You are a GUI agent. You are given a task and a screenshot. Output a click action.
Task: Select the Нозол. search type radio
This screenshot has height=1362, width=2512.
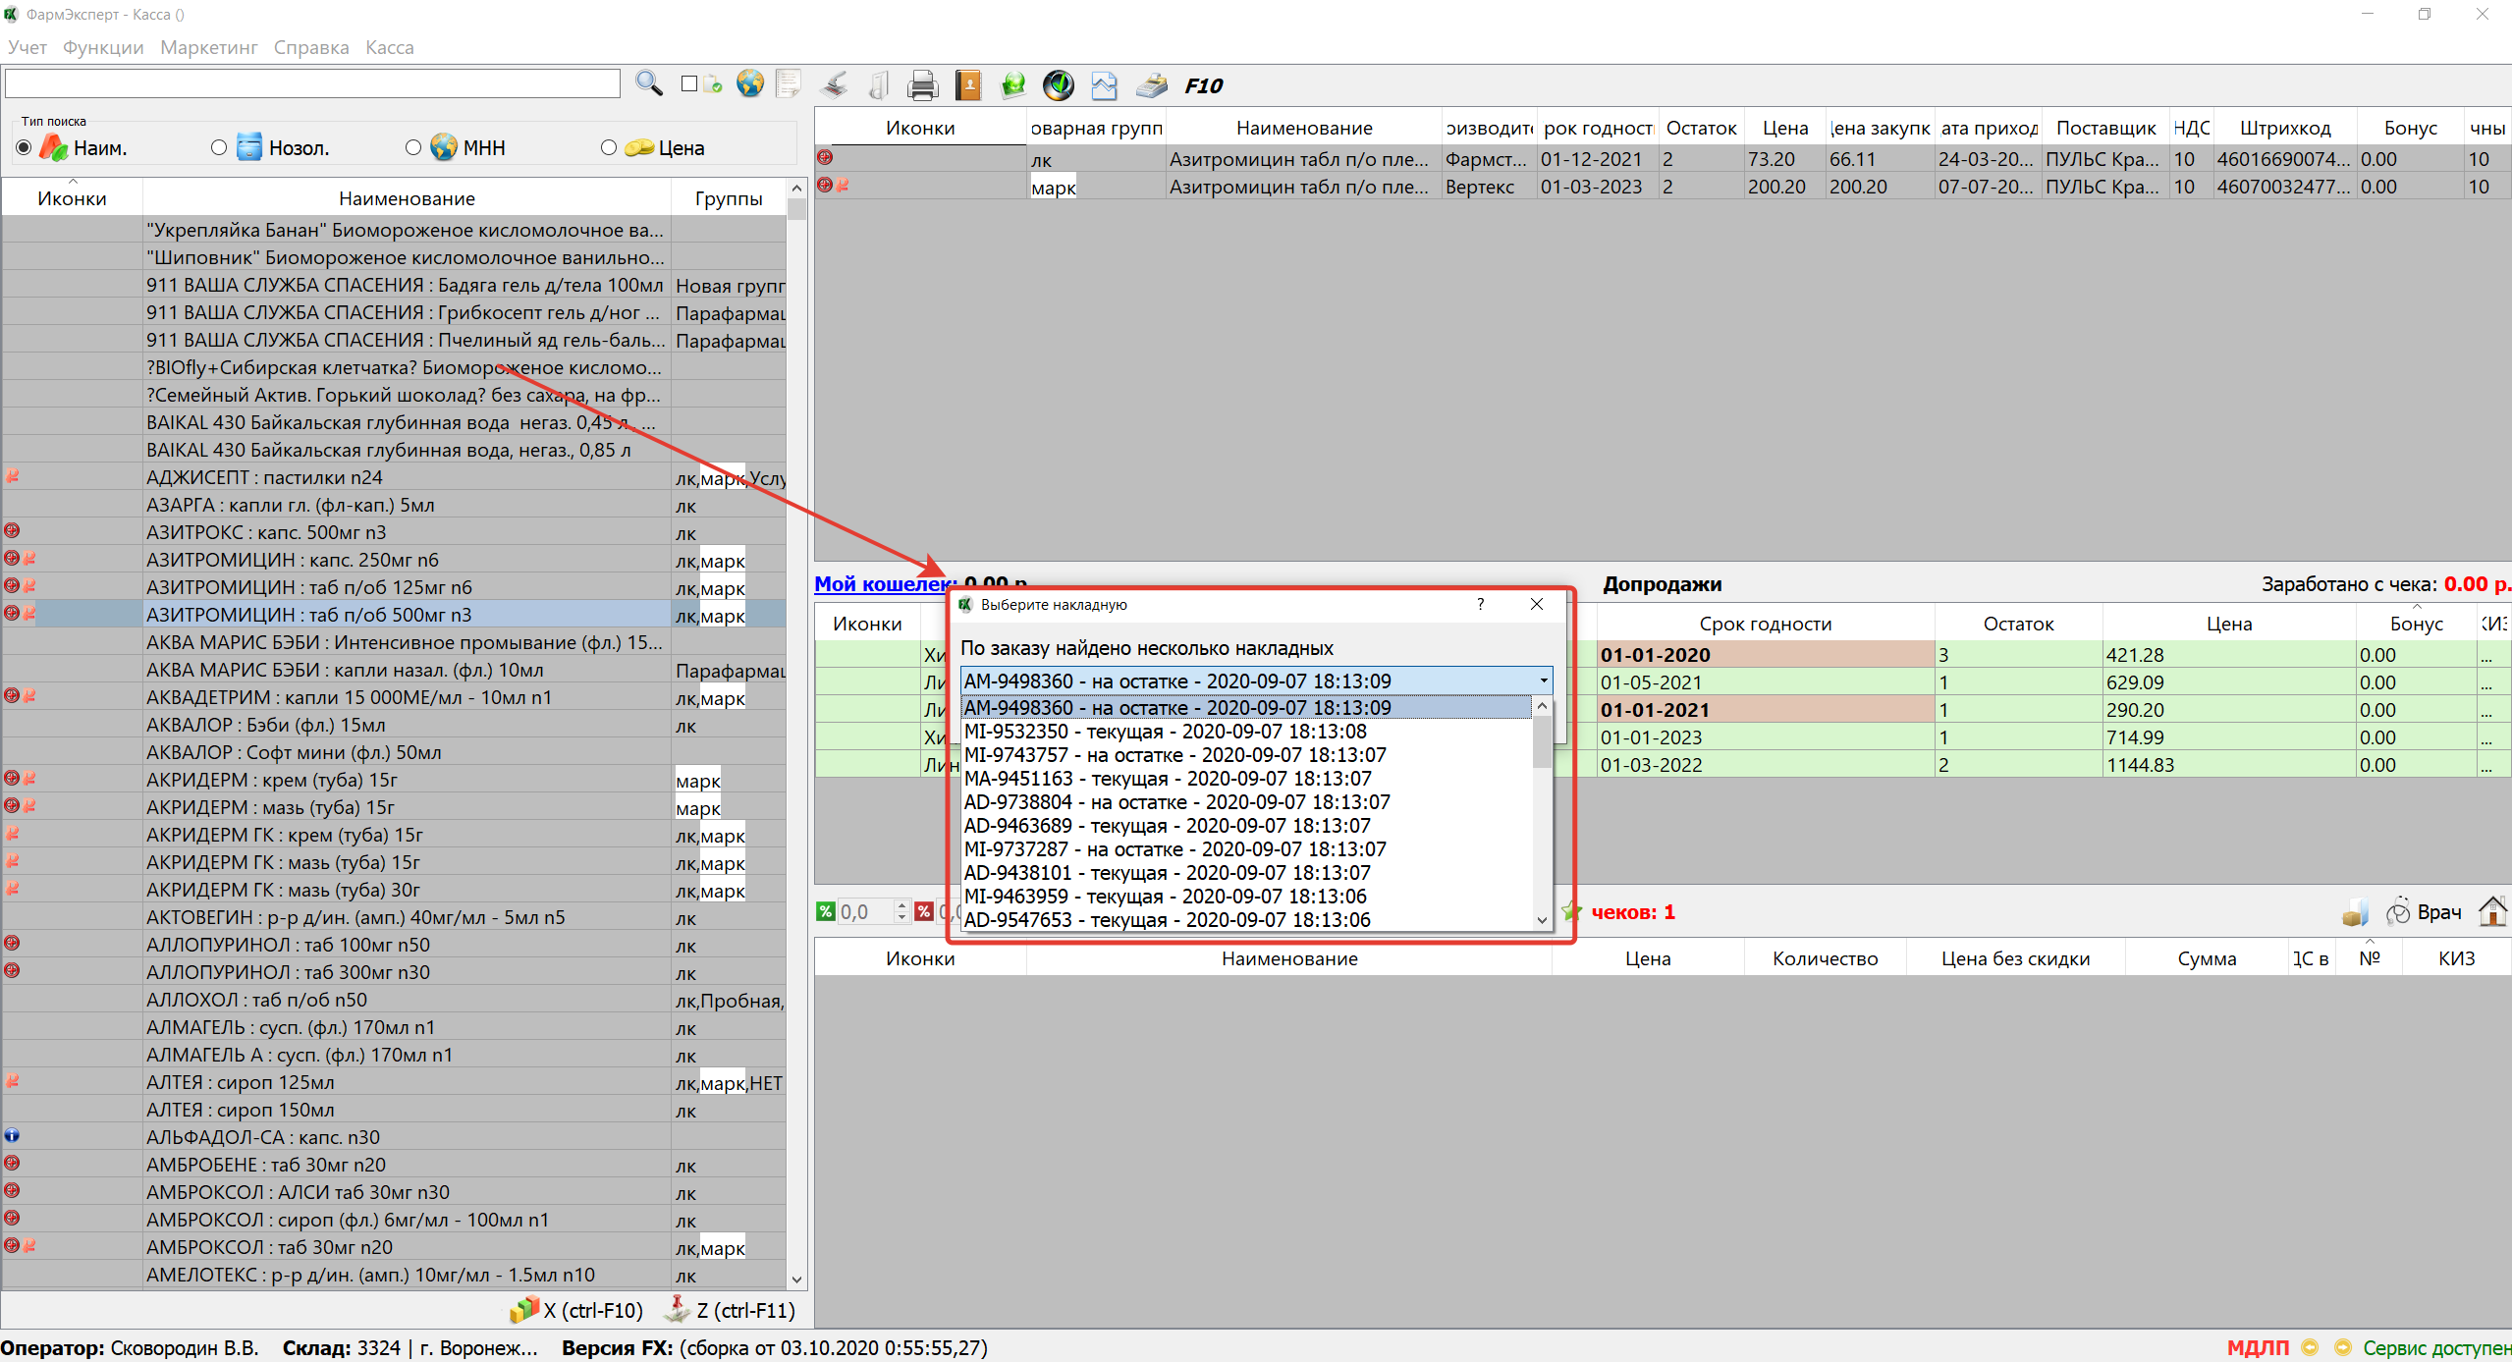coord(219,147)
